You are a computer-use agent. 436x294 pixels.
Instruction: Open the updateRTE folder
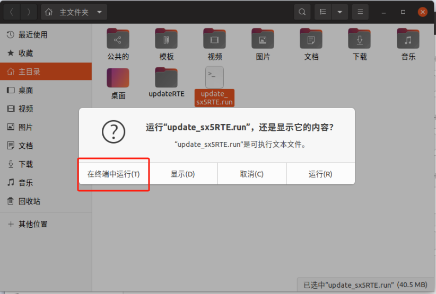(166, 78)
